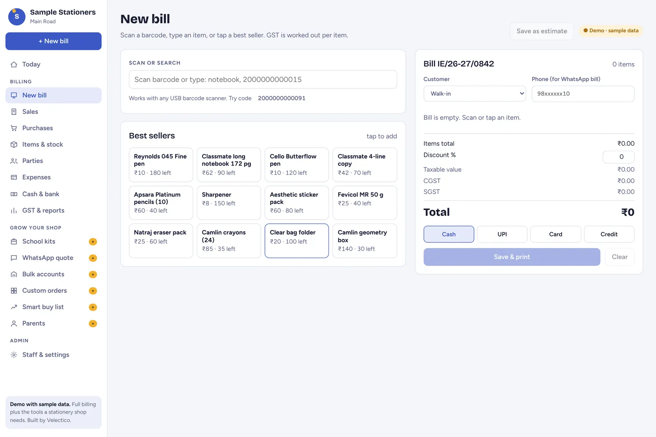
Task: Click the Purchases cart icon
Action: [x=14, y=128]
